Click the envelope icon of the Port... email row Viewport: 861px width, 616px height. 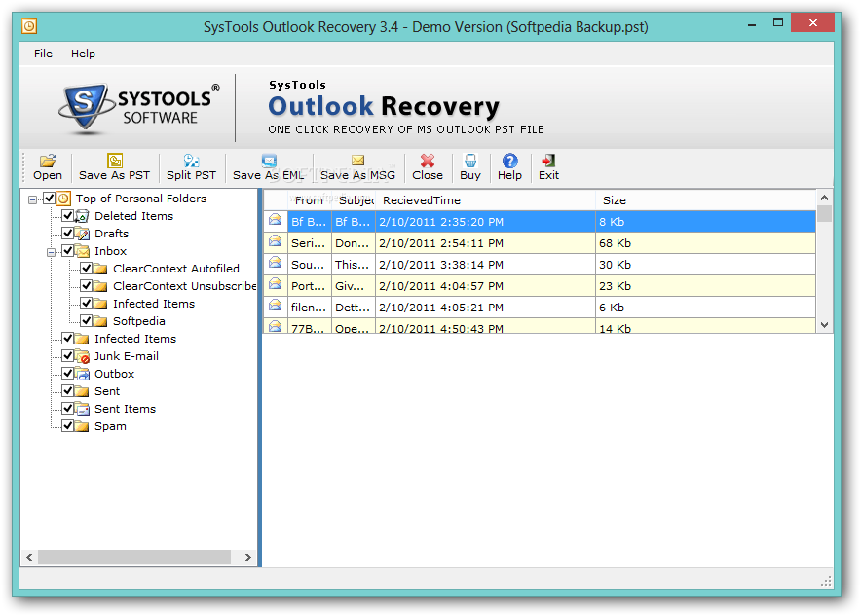pos(275,284)
